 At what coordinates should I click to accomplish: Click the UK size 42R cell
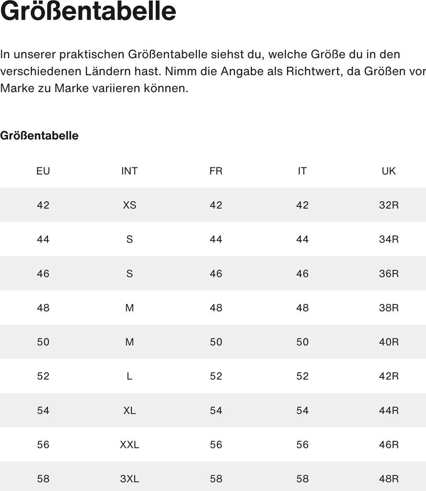[x=389, y=376]
